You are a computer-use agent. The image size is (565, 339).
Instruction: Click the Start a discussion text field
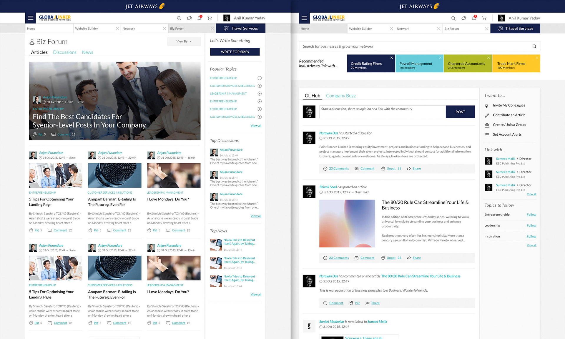[x=382, y=112]
